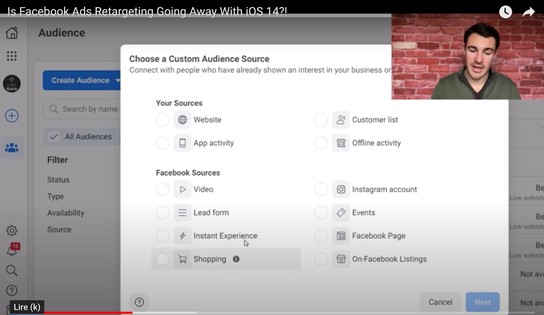Screen dimensions: 544x315
Task: Click the 'On-Facebook Listings' source label
Action: tap(389, 259)
